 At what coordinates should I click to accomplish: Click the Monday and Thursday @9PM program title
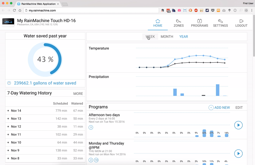click(x=106, y=145)
